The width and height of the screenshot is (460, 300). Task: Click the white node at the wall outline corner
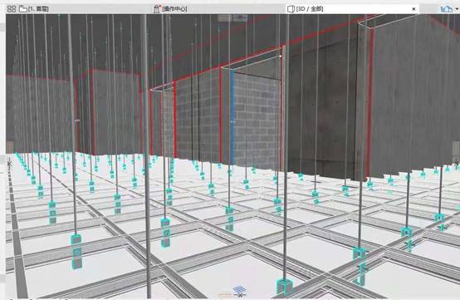pyautogui.click(x=281, y=56)
